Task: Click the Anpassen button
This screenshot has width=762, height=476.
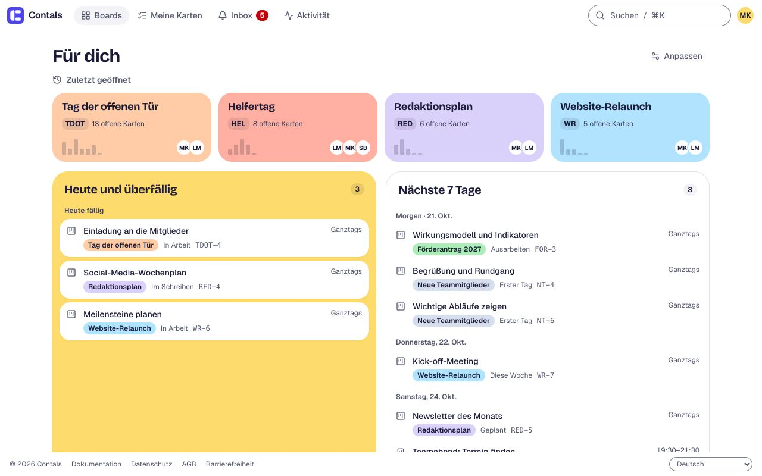Action: (x=677, y=56)
